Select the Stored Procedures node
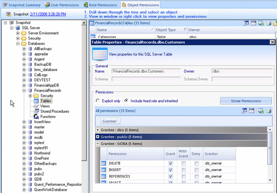This screenshot has height=193, width=277. (x=55, y=111)
